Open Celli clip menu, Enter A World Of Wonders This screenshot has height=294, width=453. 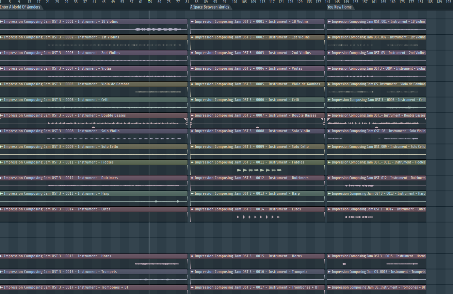(x=2, y=100)
